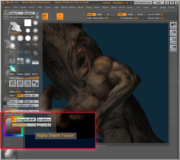Image resolution: width=180 pixels, height=160 pixels.
Task: Open the Alpha palette menu
Action: [7, 7]
